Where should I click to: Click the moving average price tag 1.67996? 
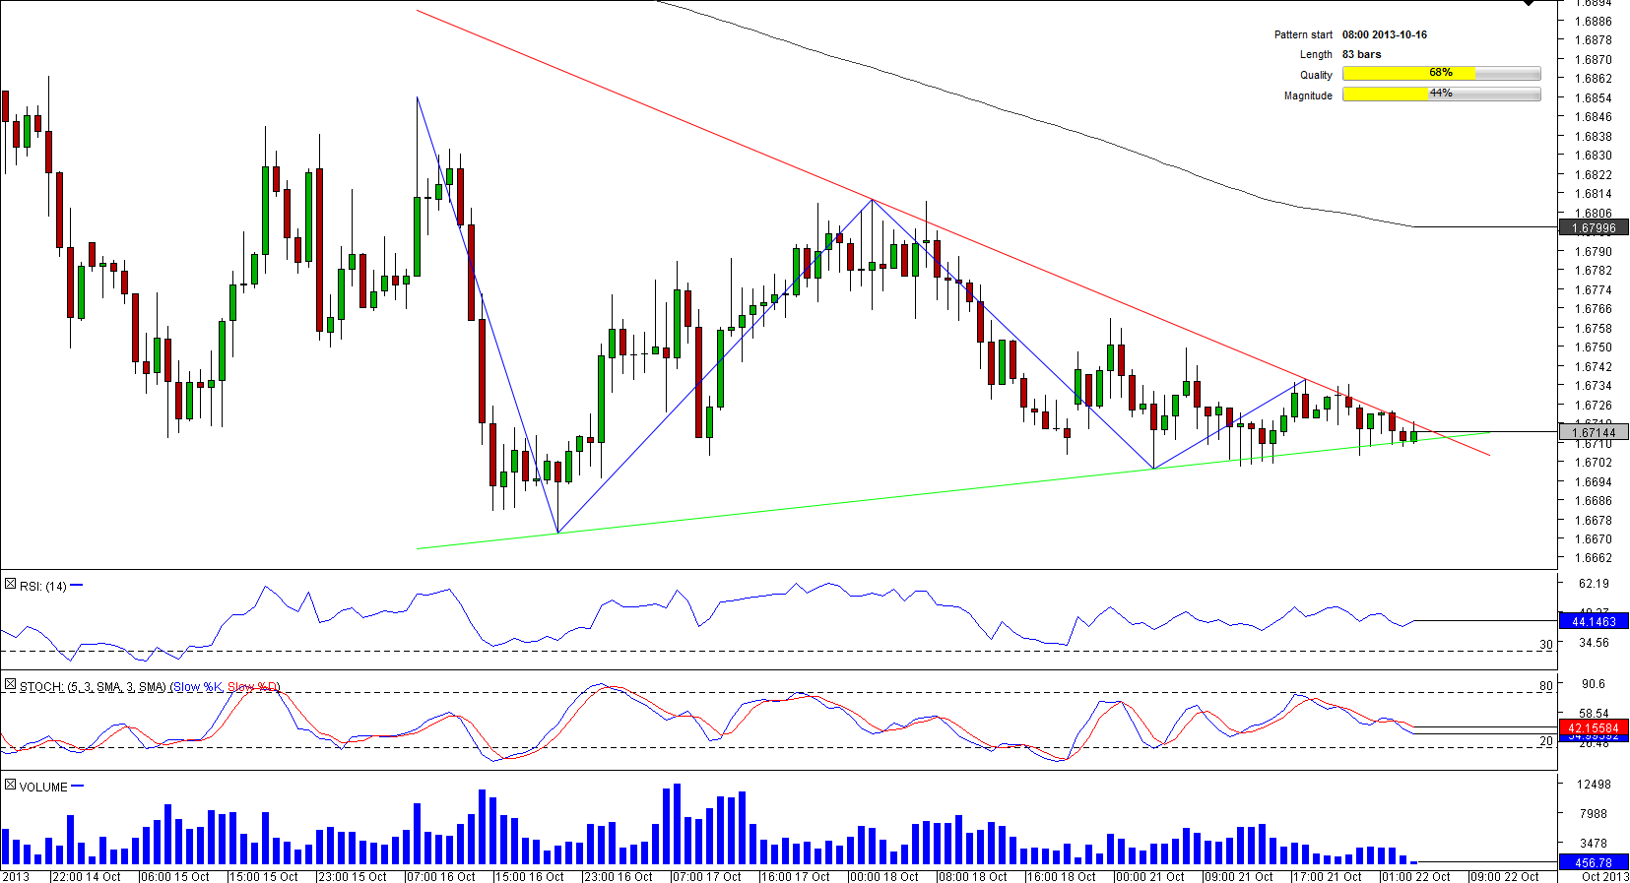(x=1594, y=227)
